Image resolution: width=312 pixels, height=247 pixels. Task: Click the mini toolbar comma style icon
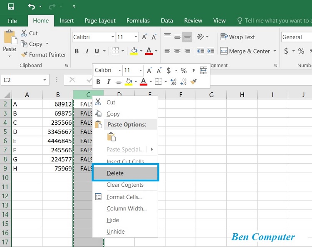pos(193,70)
